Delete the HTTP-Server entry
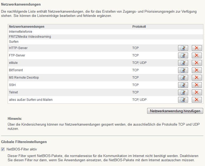The height and width of the screenshot is (166, 205). (x=197, y=48)
